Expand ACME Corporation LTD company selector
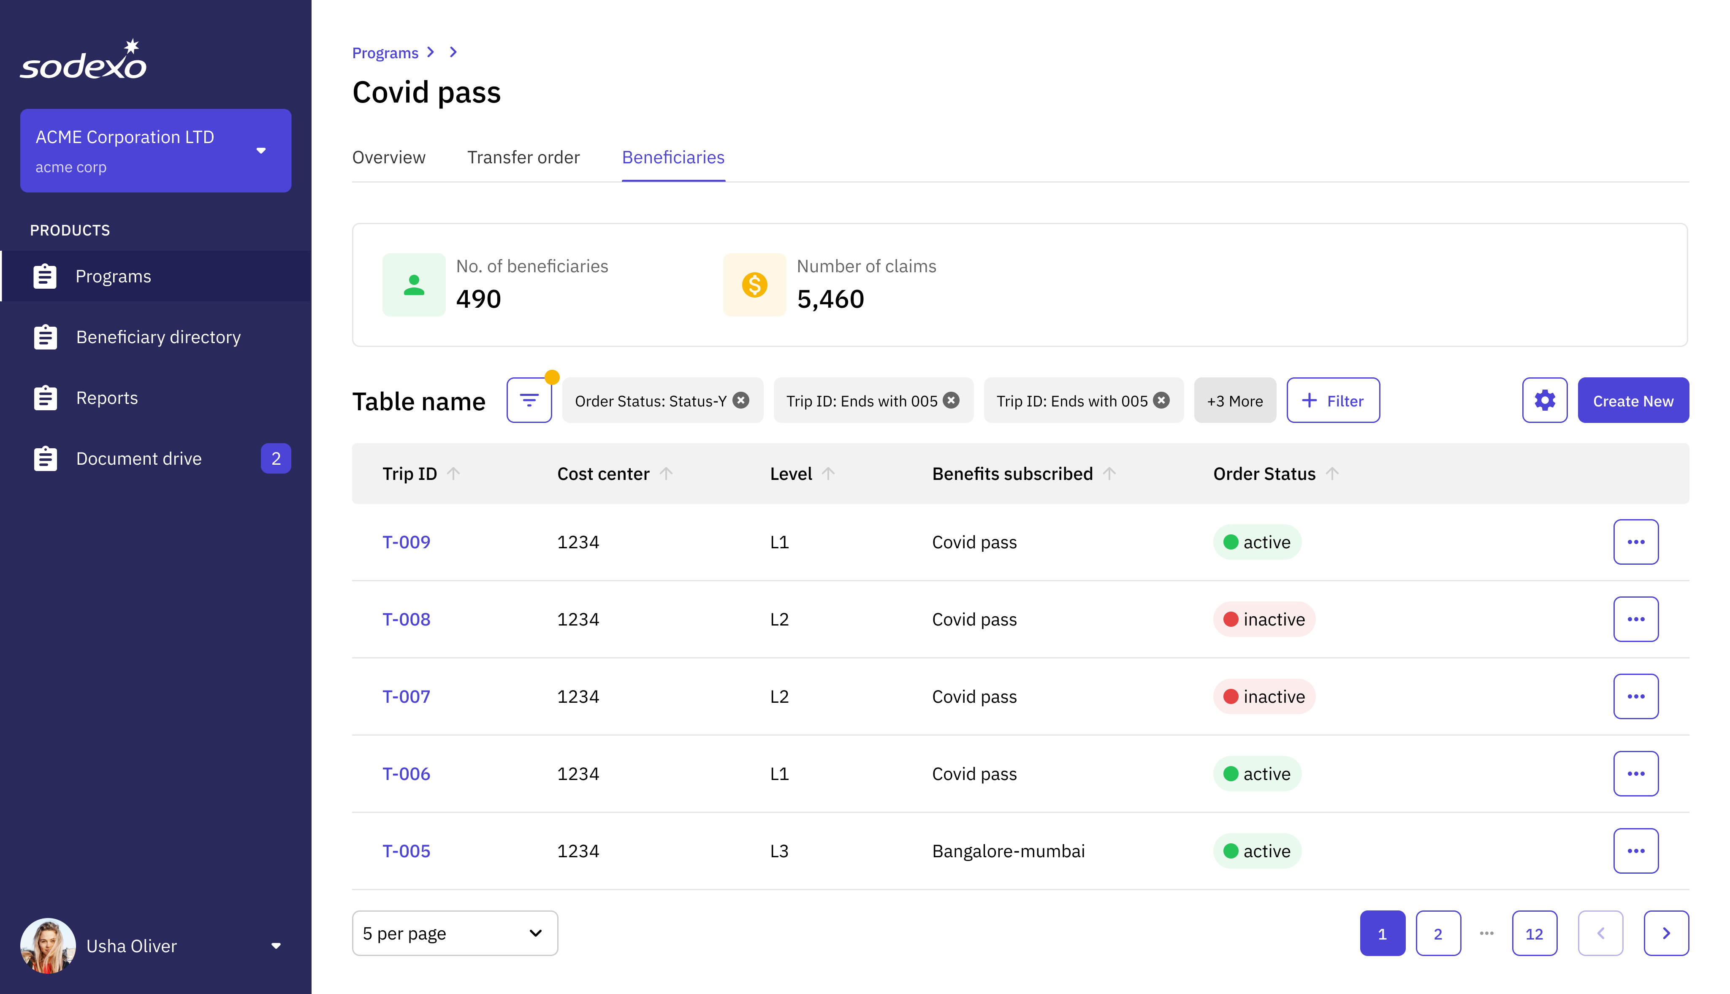Screen dimensions: 1730x994 (x=261, y=151)
